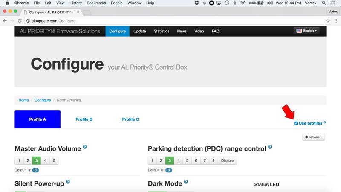Set PDC range control to 2
341x192 pixels.
point(161,160)
